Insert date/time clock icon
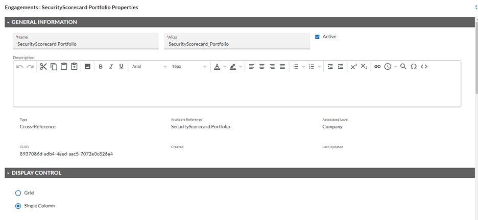This screenshot has height=220, width=478. click(388, 67)
